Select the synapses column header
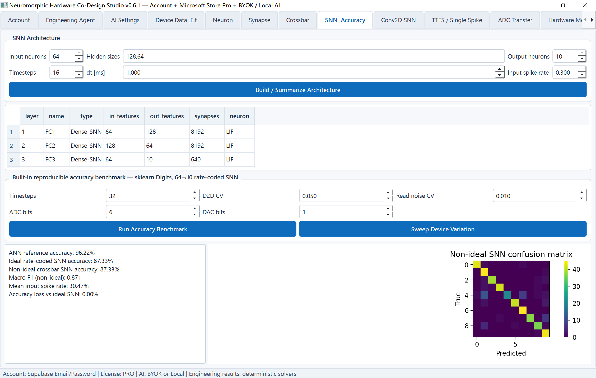This screenshot has width=596, height=378. (207, 116)
